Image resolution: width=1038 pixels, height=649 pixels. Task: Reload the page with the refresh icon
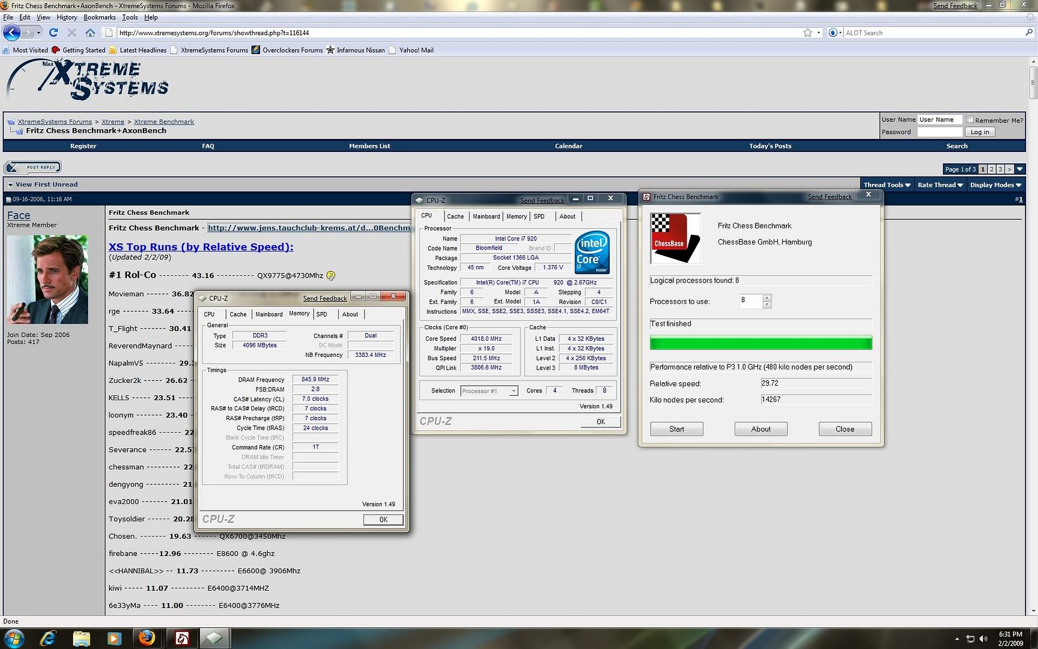(x=53, y=32)
